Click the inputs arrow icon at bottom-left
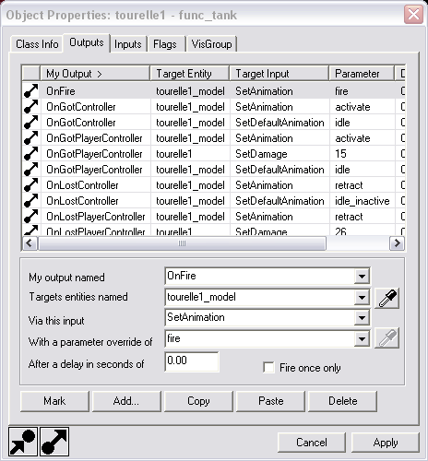The image size is (428, 461). click(x=23, y=442)
